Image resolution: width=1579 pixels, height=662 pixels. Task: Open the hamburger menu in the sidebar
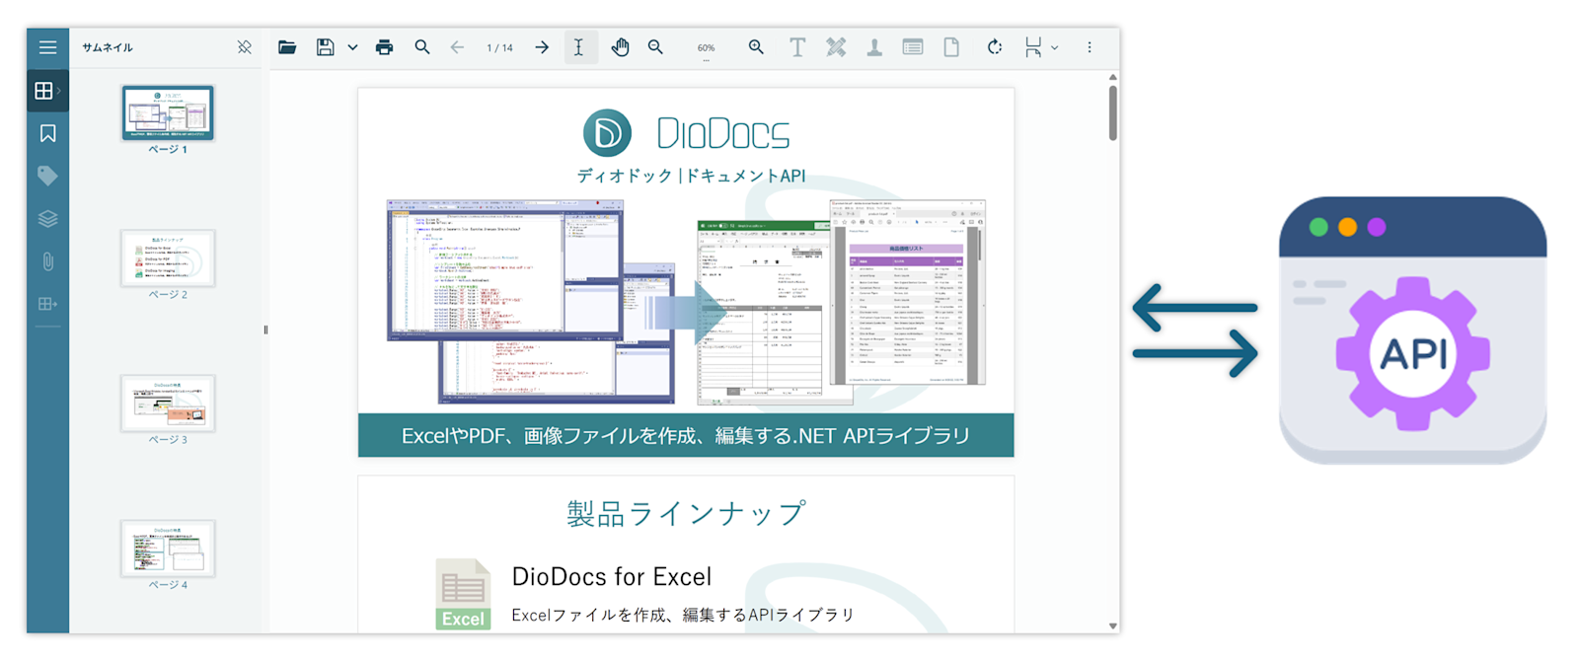[47, 47]
